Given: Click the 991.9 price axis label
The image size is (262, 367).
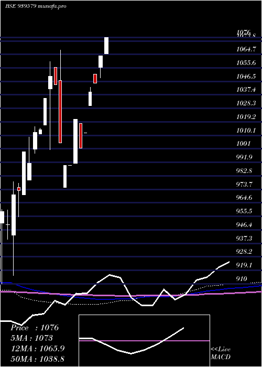Looking at the screenshot, I should click(244, 157).
